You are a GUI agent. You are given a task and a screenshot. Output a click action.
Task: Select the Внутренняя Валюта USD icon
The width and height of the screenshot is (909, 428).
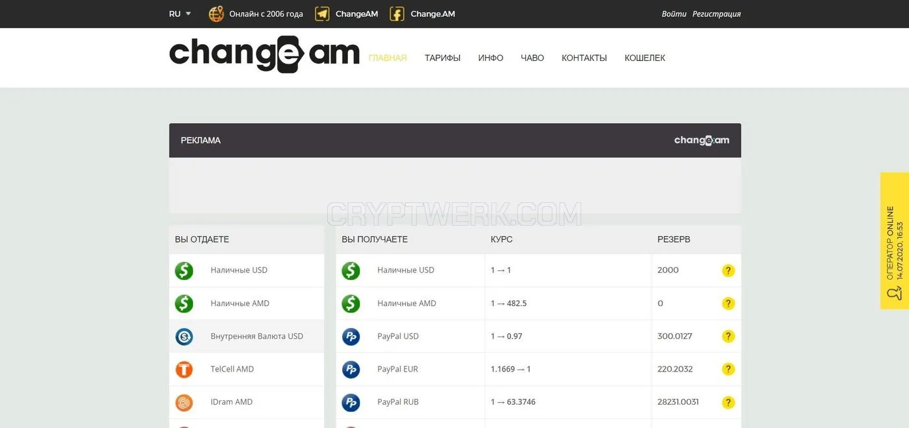tap(184, 337)
